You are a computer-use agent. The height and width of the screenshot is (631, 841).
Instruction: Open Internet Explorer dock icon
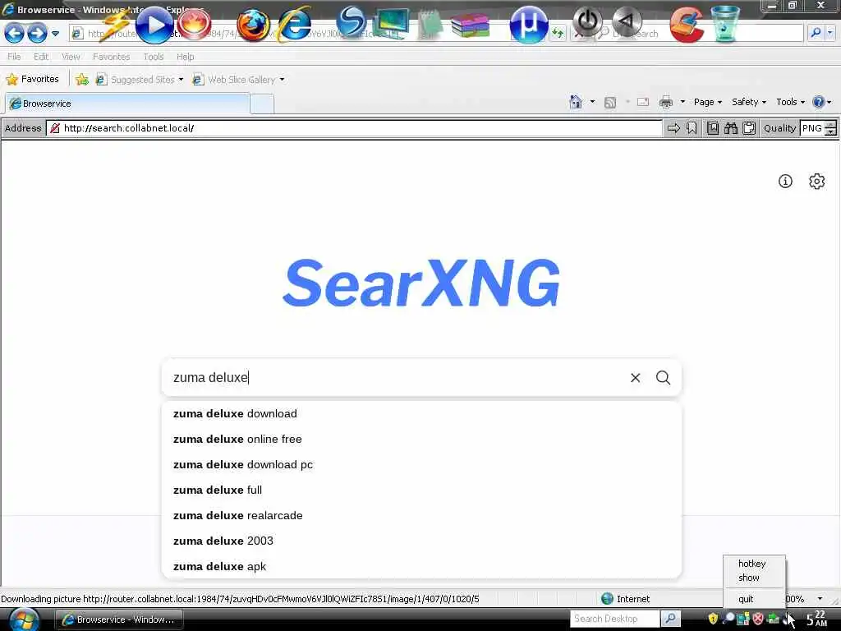(x=295, y=24)
